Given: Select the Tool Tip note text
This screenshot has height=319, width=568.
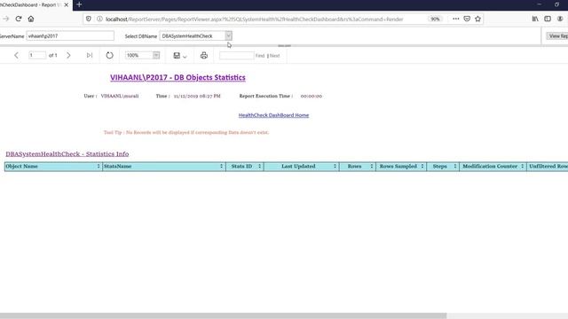Looking at the screenshot, I should click(186, 132).
